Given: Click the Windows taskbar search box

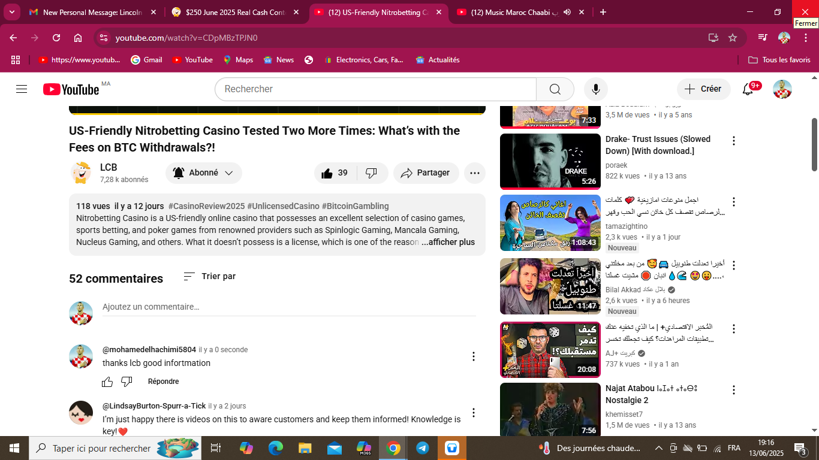Looking at the screenshot, I should pyautogui.click(x=115, y=448).
